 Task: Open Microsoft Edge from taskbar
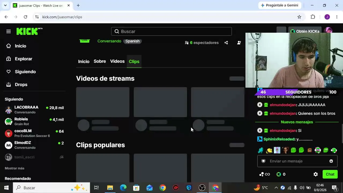123,188
